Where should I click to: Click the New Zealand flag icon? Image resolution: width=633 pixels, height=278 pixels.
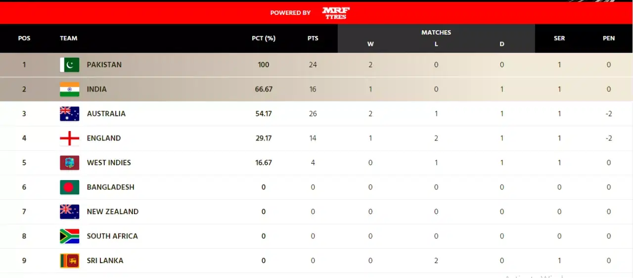[70, 212]
